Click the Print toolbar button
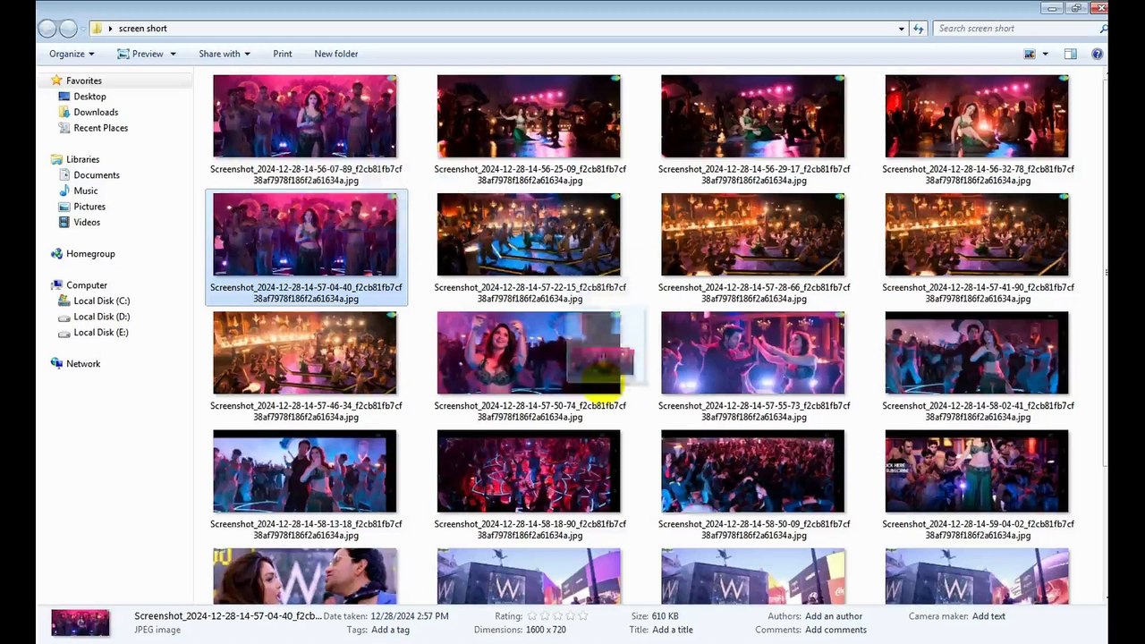 283,54
